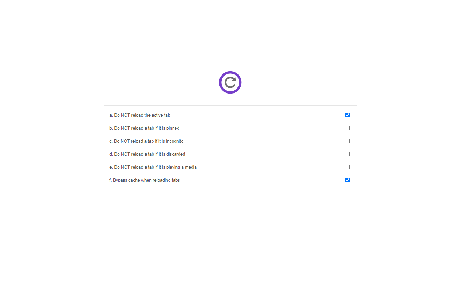The width and height of the screenshot is (462, 289).
Task: Check the discarded tab exclusion checkbox
Action: 347,154
